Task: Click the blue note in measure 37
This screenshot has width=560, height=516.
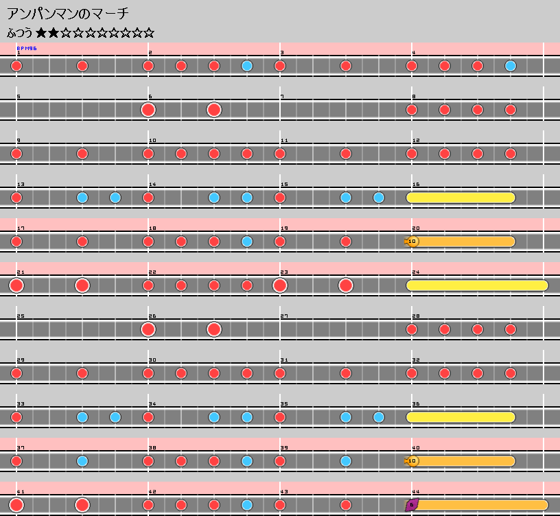Action: coord(82,461)
